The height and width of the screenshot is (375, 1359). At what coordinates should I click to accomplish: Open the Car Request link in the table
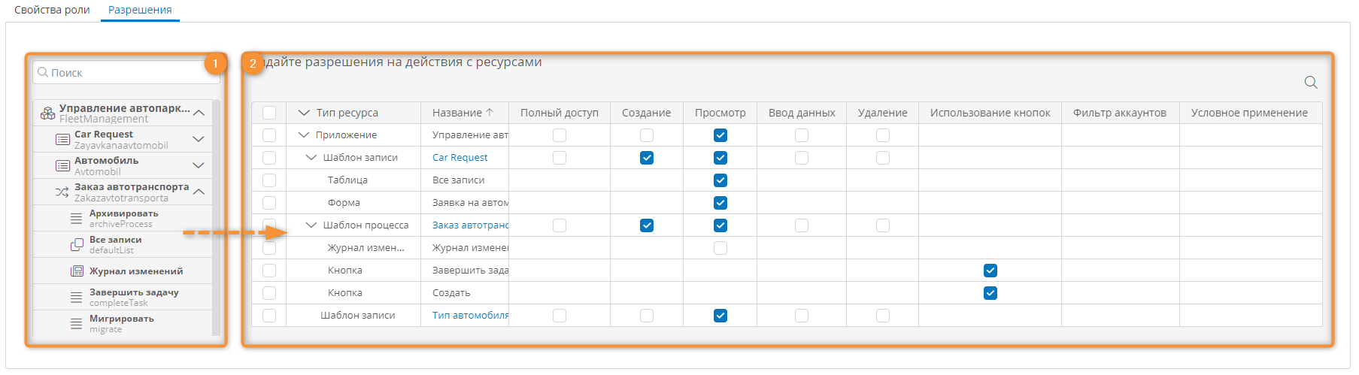460,158
